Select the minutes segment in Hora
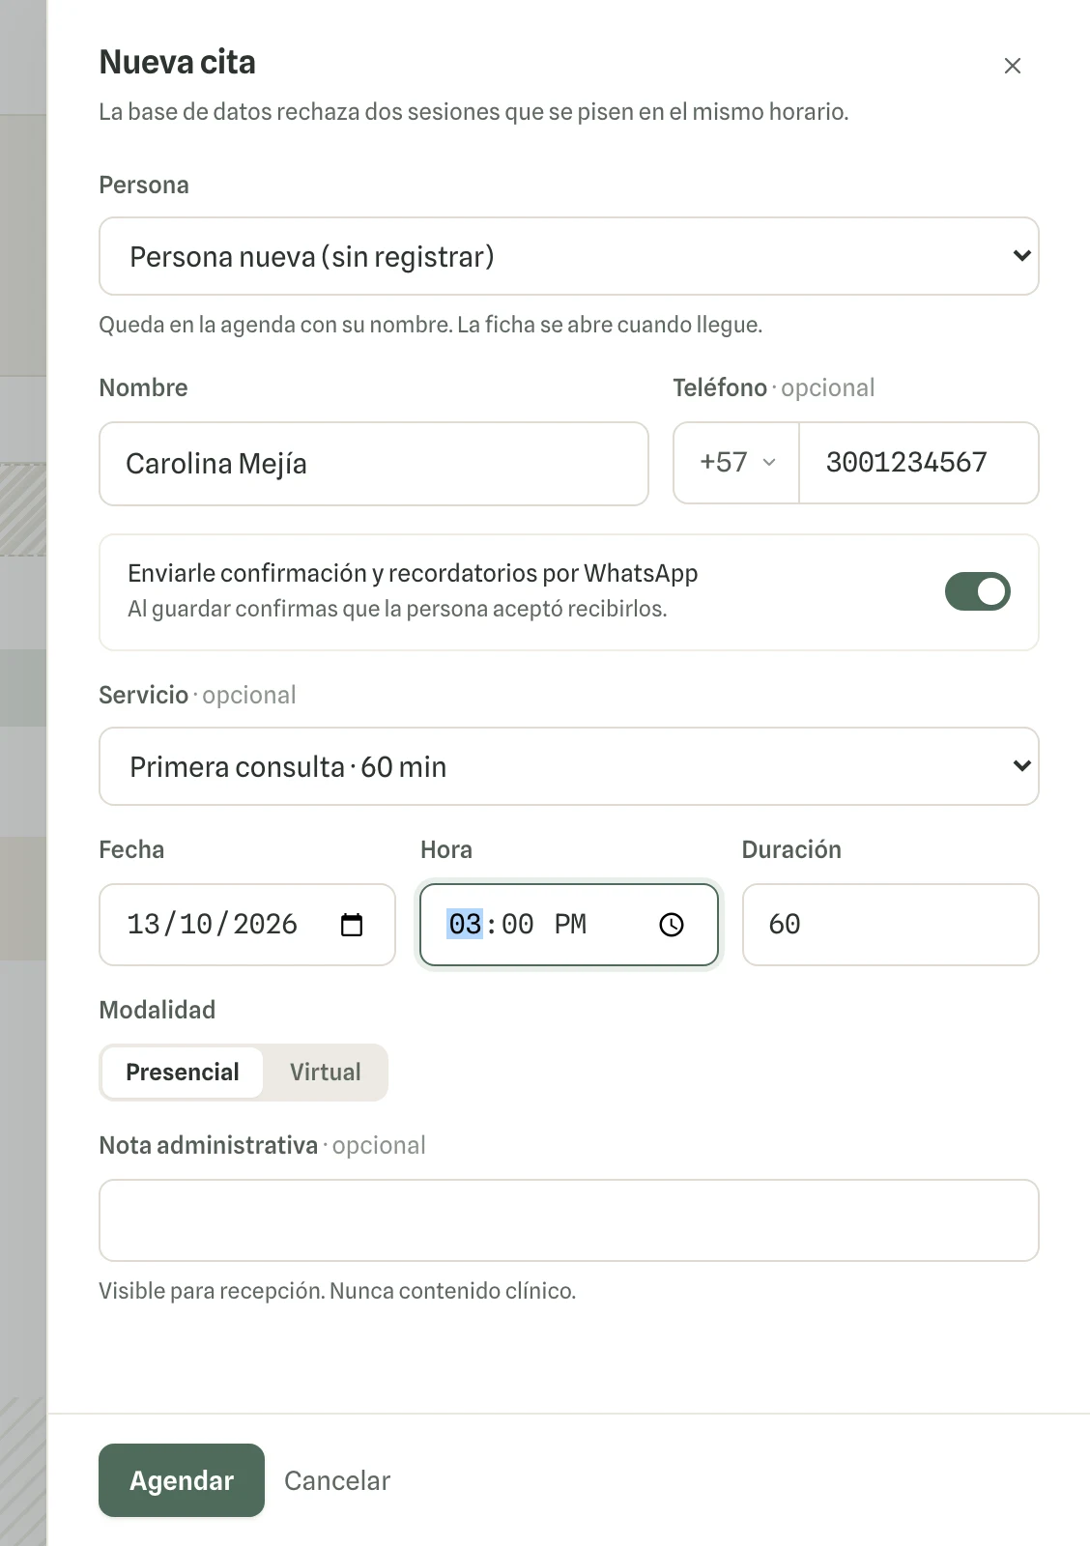Viewport: 1090px width, 1546px height. [517, 924]
